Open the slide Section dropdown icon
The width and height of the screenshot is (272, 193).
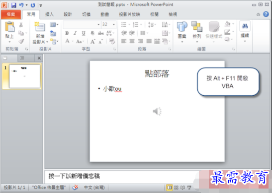click(x=54, y=42)
